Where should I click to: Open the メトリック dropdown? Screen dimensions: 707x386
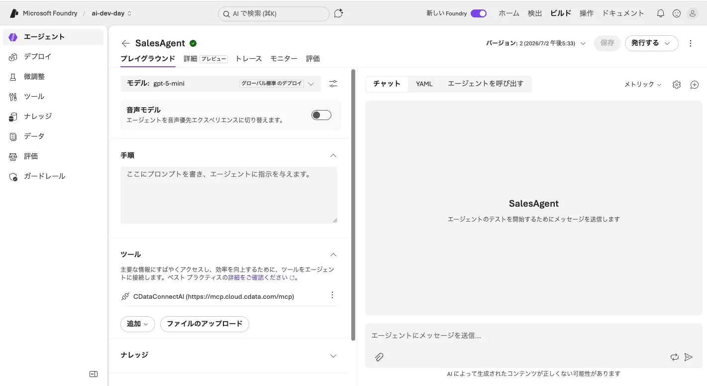643,85
